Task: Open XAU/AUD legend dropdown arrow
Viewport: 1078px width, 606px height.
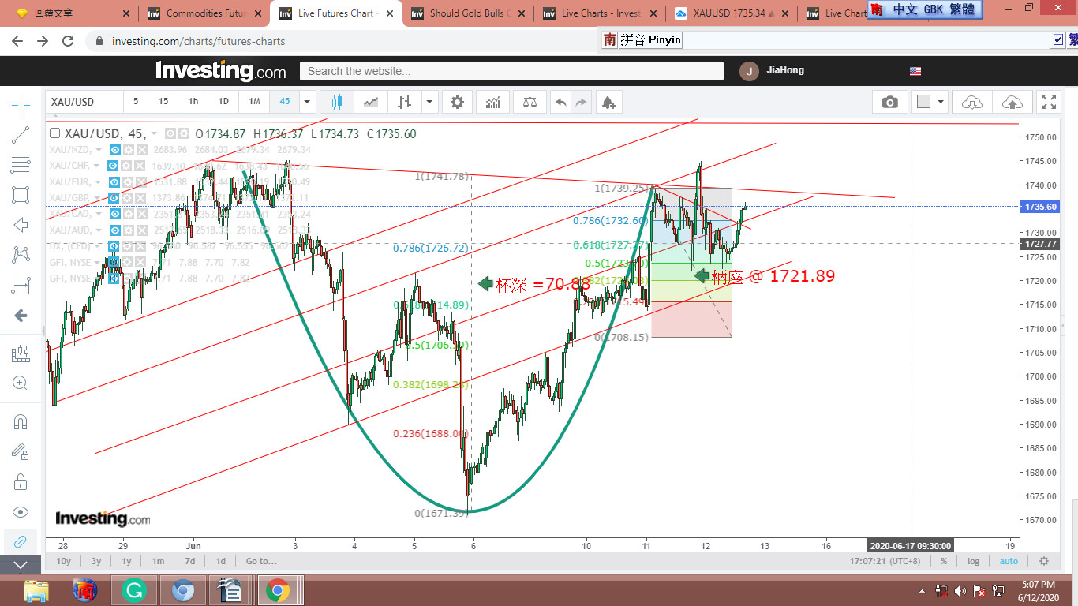Action: click(x=99, y=230)
